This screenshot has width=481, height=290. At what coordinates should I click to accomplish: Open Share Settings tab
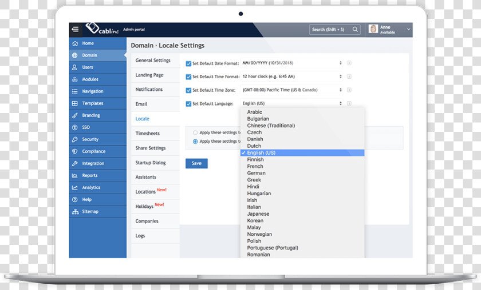pyautogui.click(x=155, y=148)
